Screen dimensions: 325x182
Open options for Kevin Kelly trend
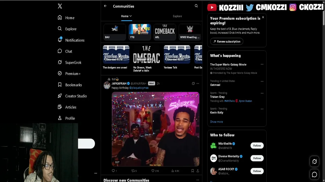(x=262, y=109)
